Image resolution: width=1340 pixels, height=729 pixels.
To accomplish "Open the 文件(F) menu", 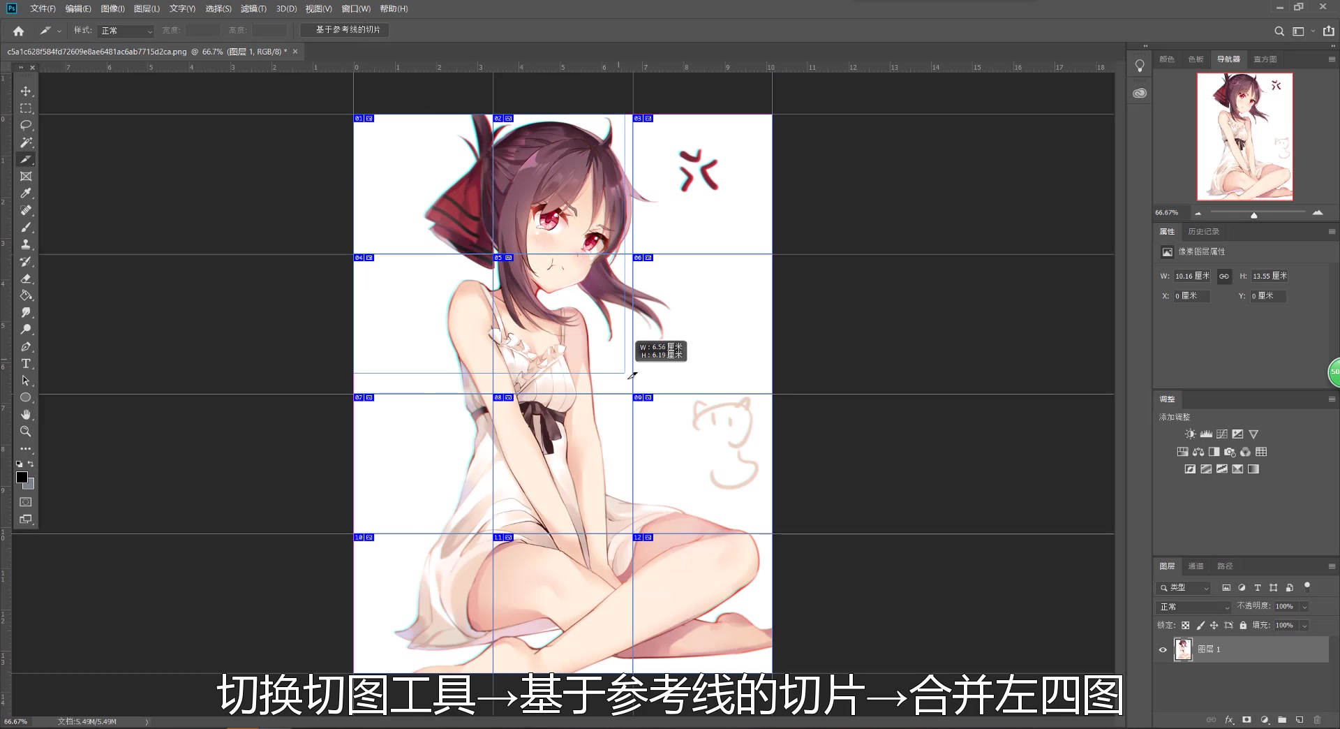I will [x=43, y=8].
